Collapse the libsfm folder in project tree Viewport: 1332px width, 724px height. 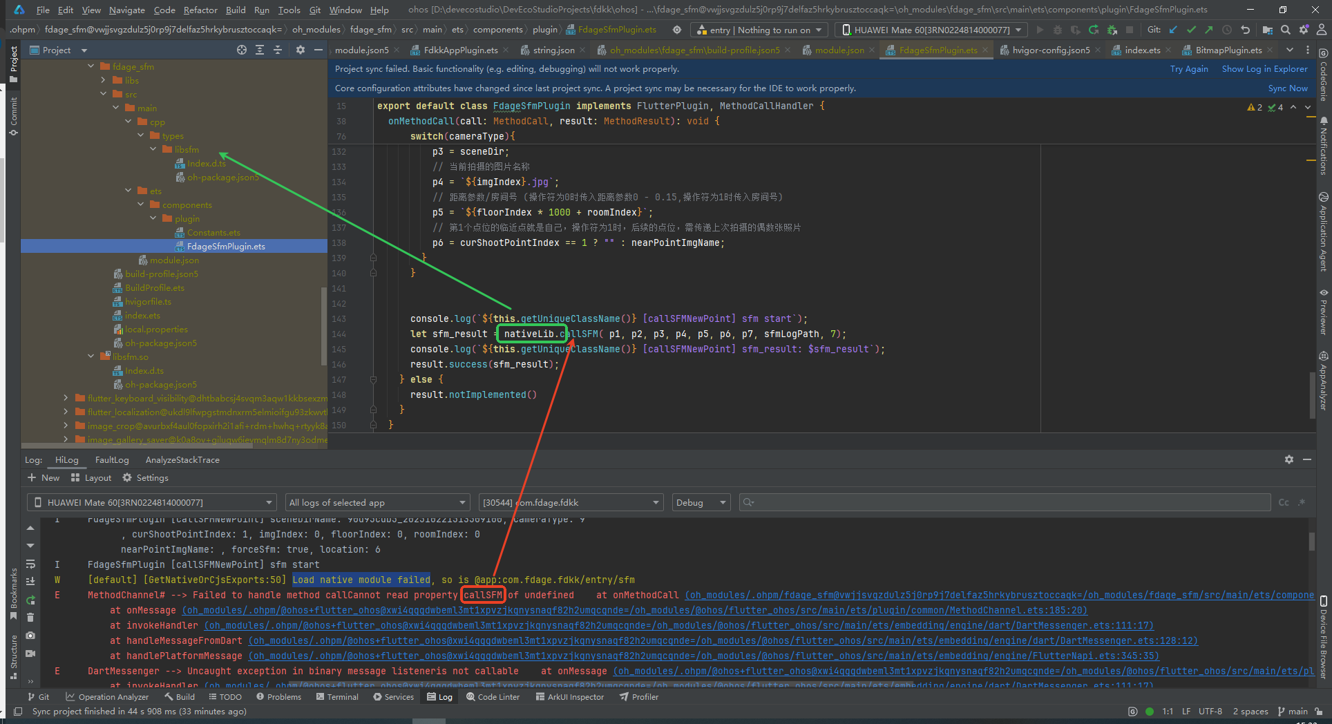[x=153, y=149]
